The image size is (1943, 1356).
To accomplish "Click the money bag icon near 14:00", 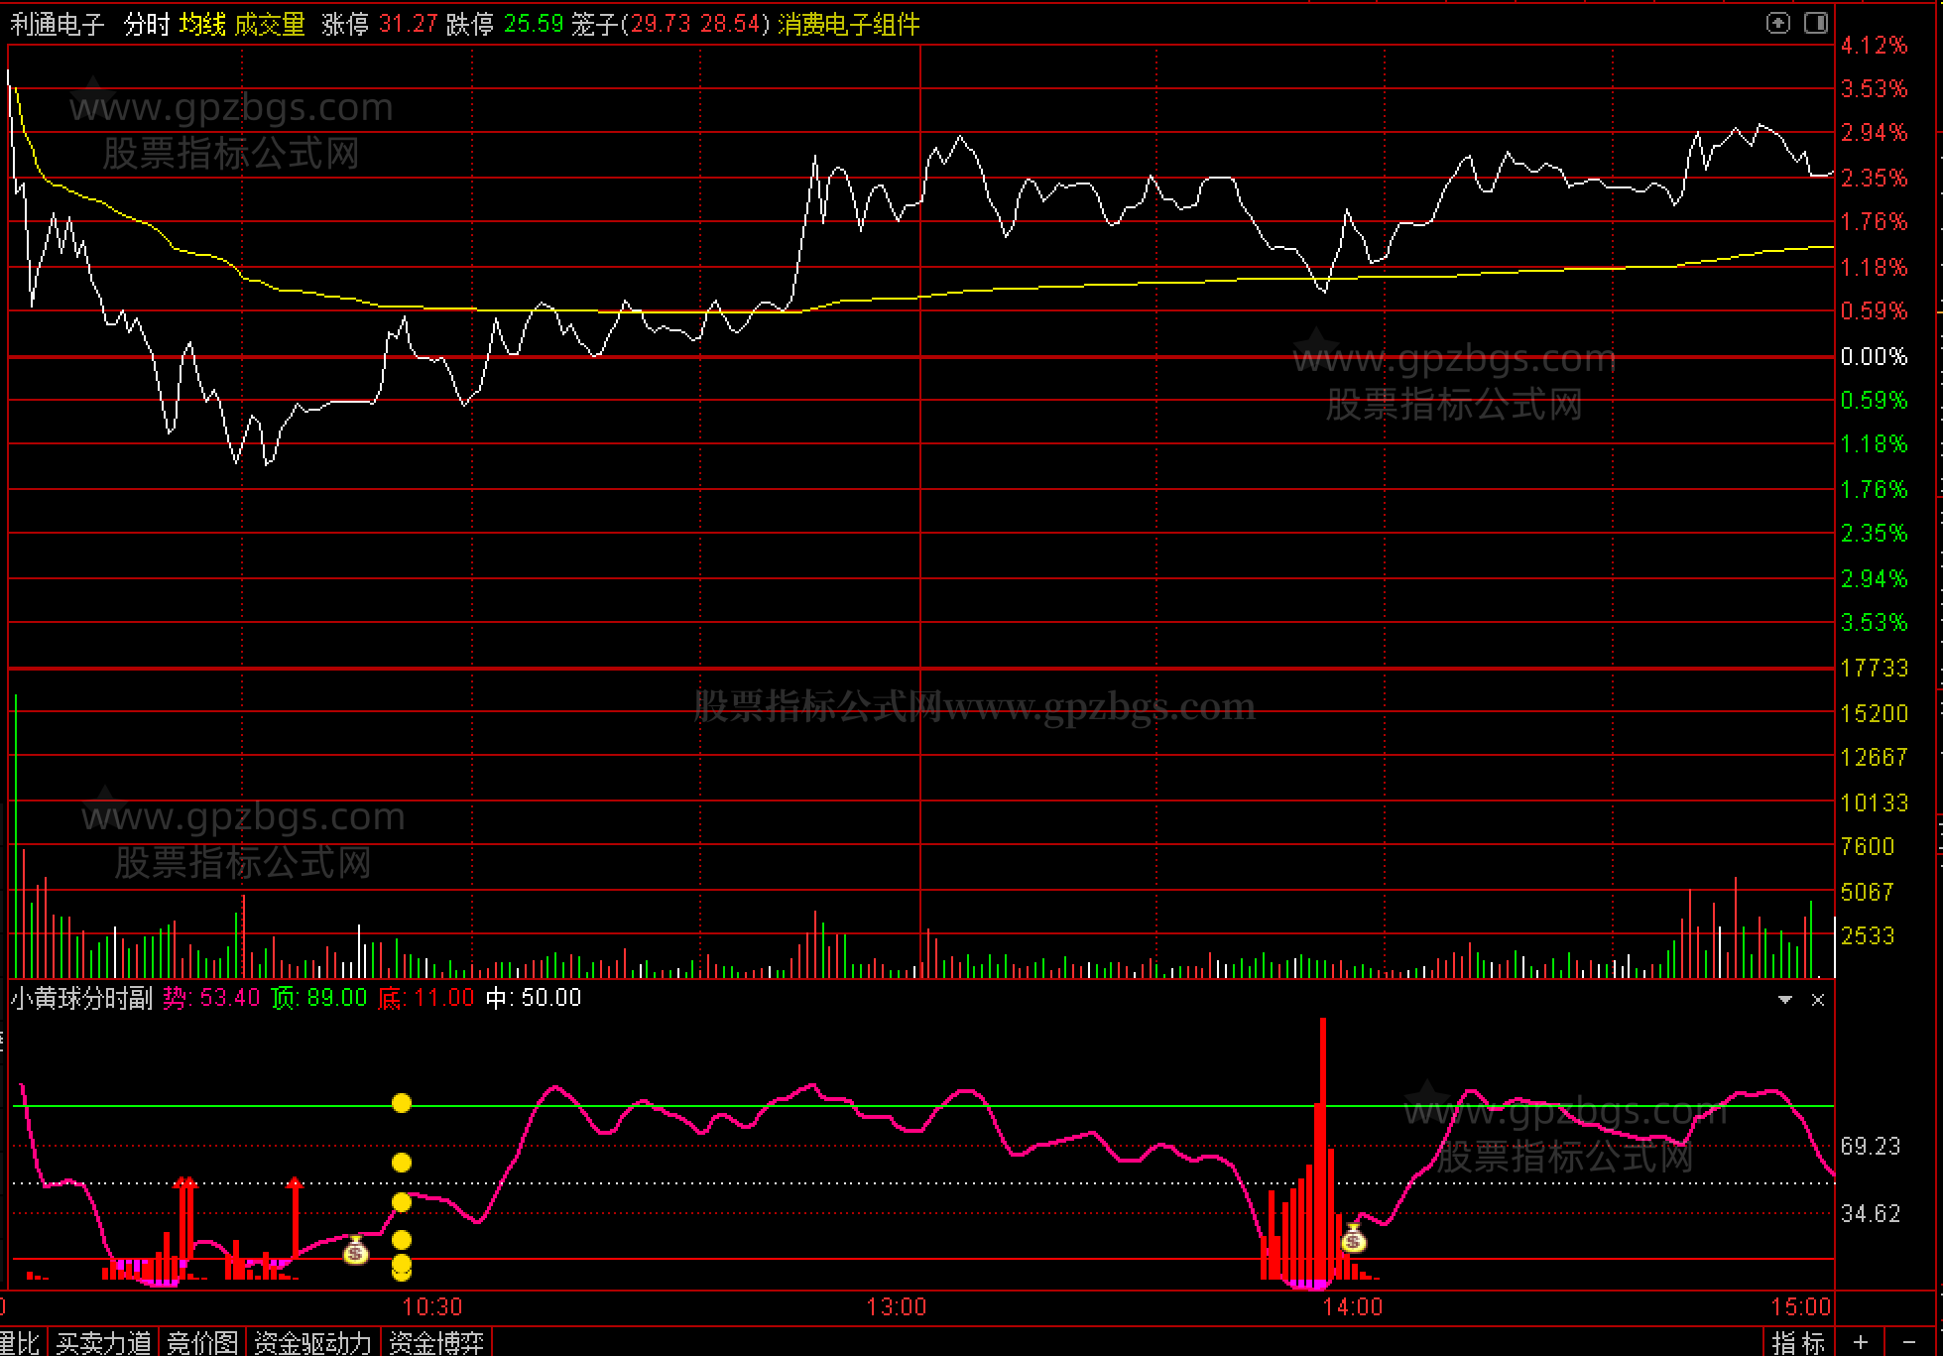I will coord(1354,1239).
